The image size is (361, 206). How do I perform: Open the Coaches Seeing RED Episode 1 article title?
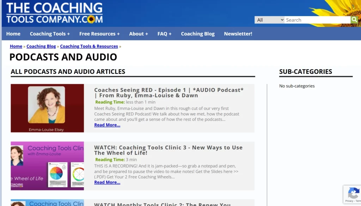tap(169, 93)
